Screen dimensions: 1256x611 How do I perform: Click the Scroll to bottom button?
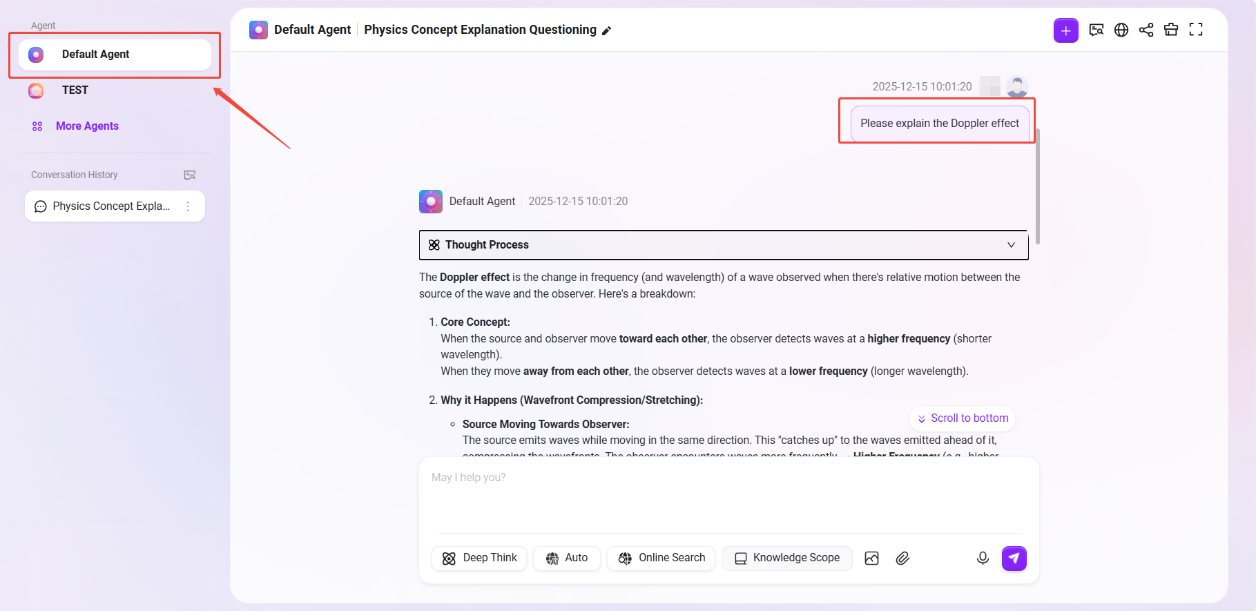(963, 418)
